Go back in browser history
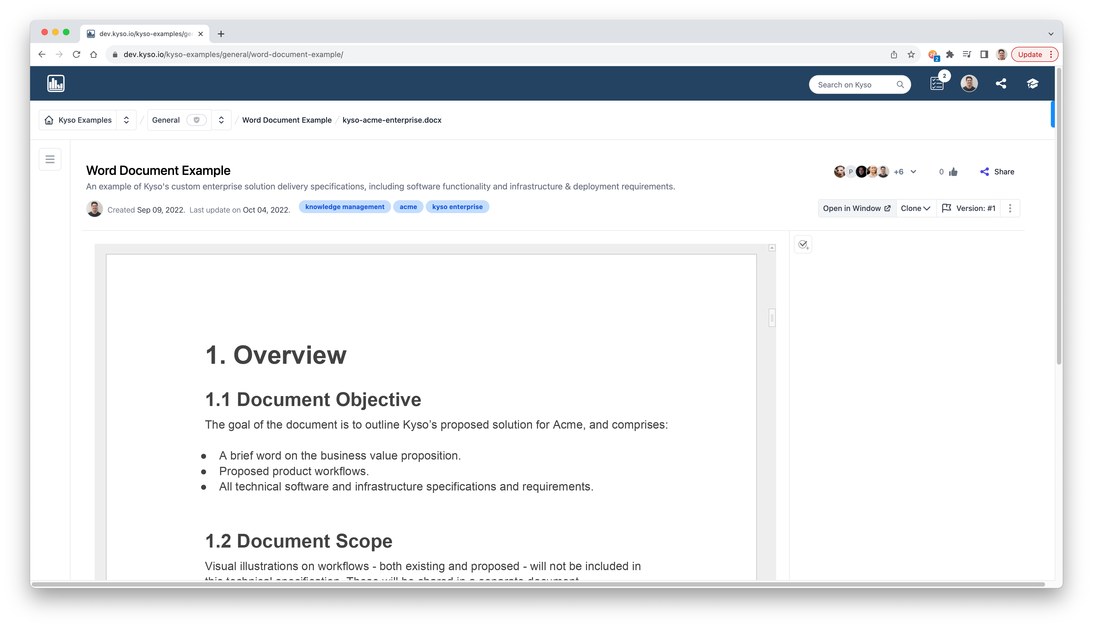Viewport: 1093px width, 628px height. click(x=42, y=54)
